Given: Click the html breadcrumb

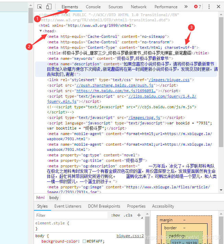Looking at the screenshot, I should click(x=40, y=198).
